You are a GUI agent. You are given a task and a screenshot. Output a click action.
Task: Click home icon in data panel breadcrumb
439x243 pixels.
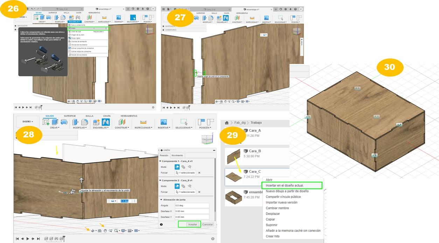pyautogui.click(x=227, y=123)
